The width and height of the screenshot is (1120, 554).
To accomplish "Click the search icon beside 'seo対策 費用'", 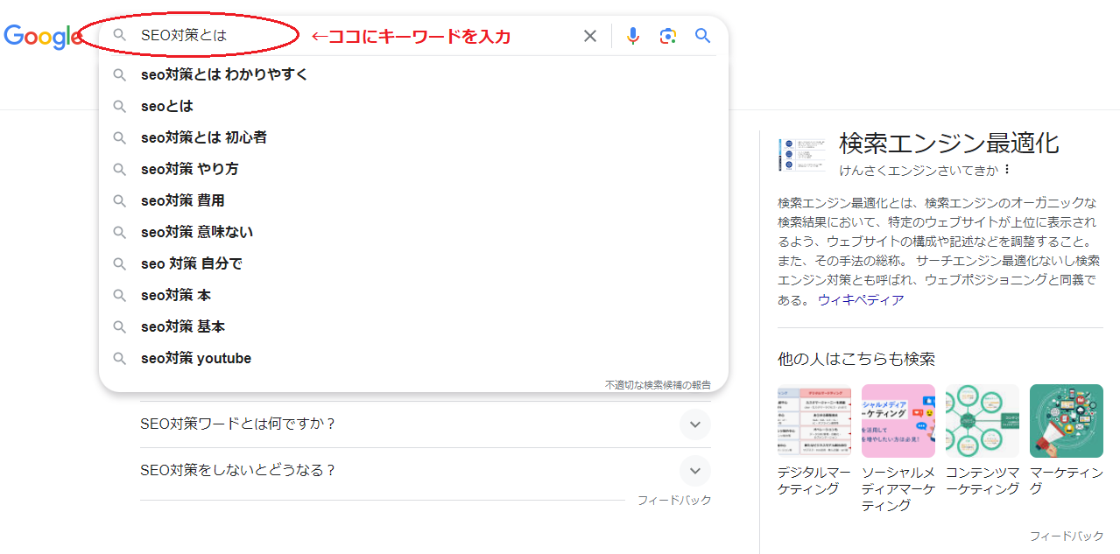I will point(119,200).
